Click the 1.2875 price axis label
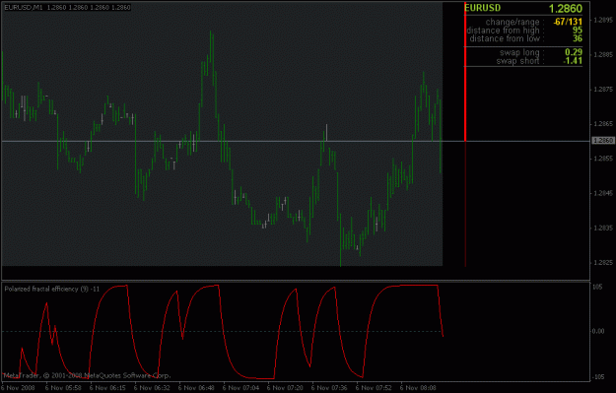The height and width of the screenshot is (393, 616). (x=603, y=90)
